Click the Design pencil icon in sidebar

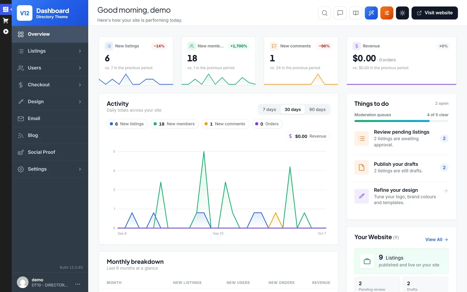click(x=21, y=102)
